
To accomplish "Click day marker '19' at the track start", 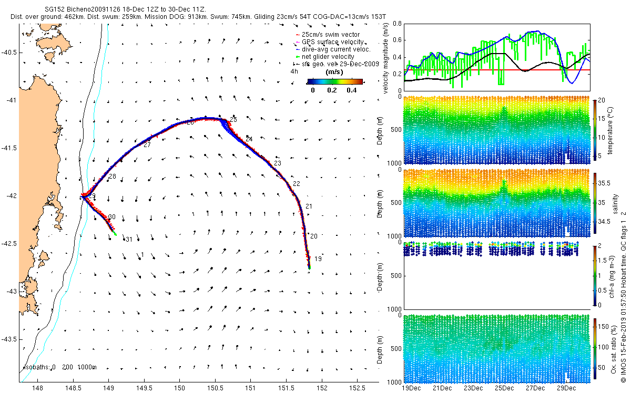I will (318, 259).
